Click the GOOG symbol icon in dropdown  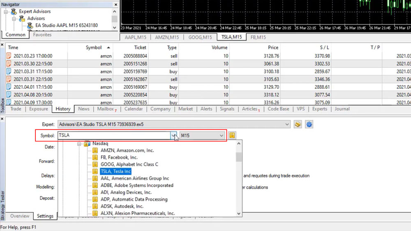click(95, 164)
